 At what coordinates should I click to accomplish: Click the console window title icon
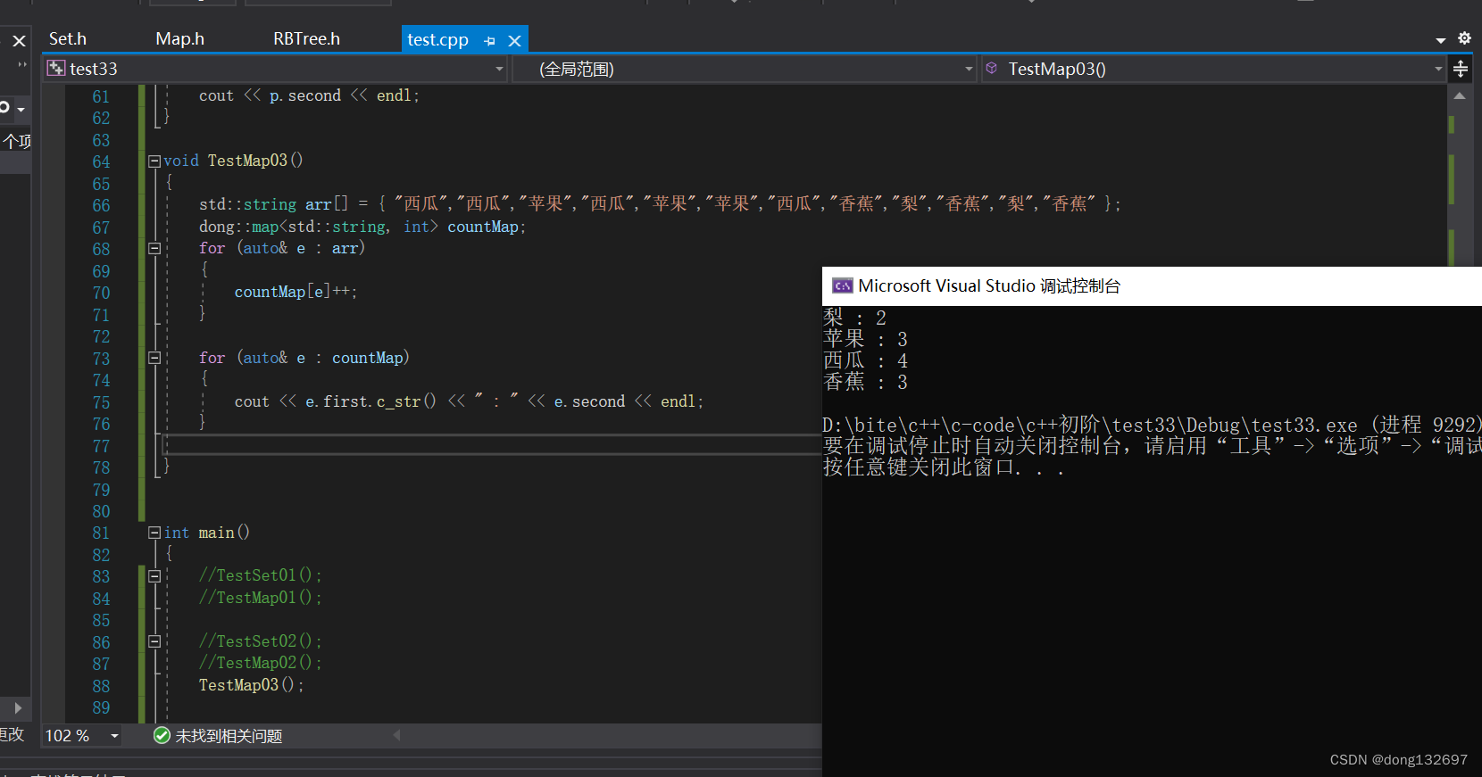click(x=842, y=285)
